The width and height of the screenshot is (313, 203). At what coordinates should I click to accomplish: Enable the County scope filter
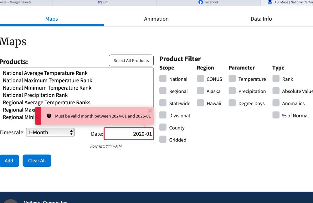pyautogui.click(x=163, y=127)
